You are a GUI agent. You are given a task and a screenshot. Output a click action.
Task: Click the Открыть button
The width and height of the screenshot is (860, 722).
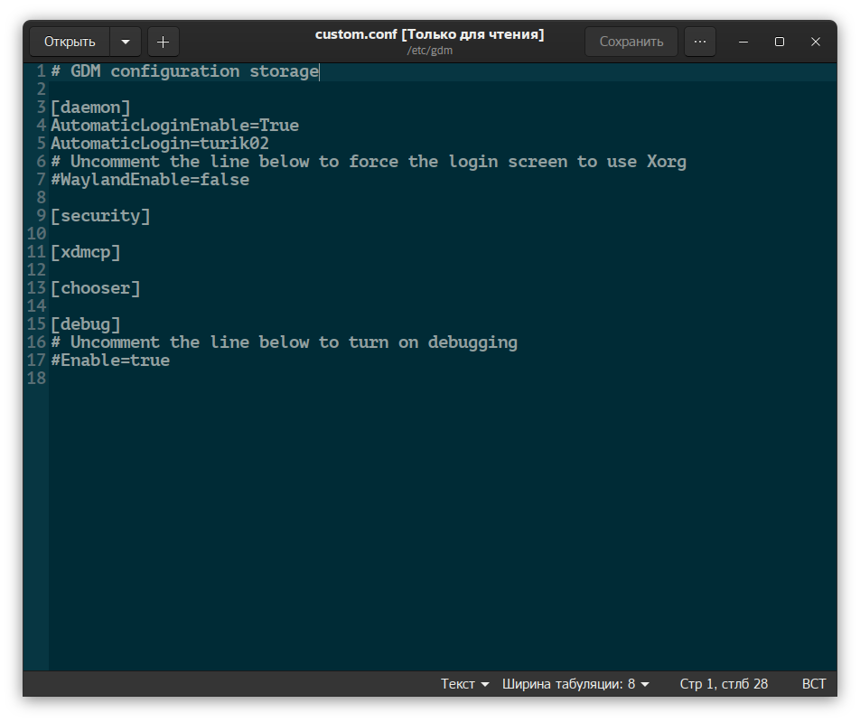click(70, 42)
